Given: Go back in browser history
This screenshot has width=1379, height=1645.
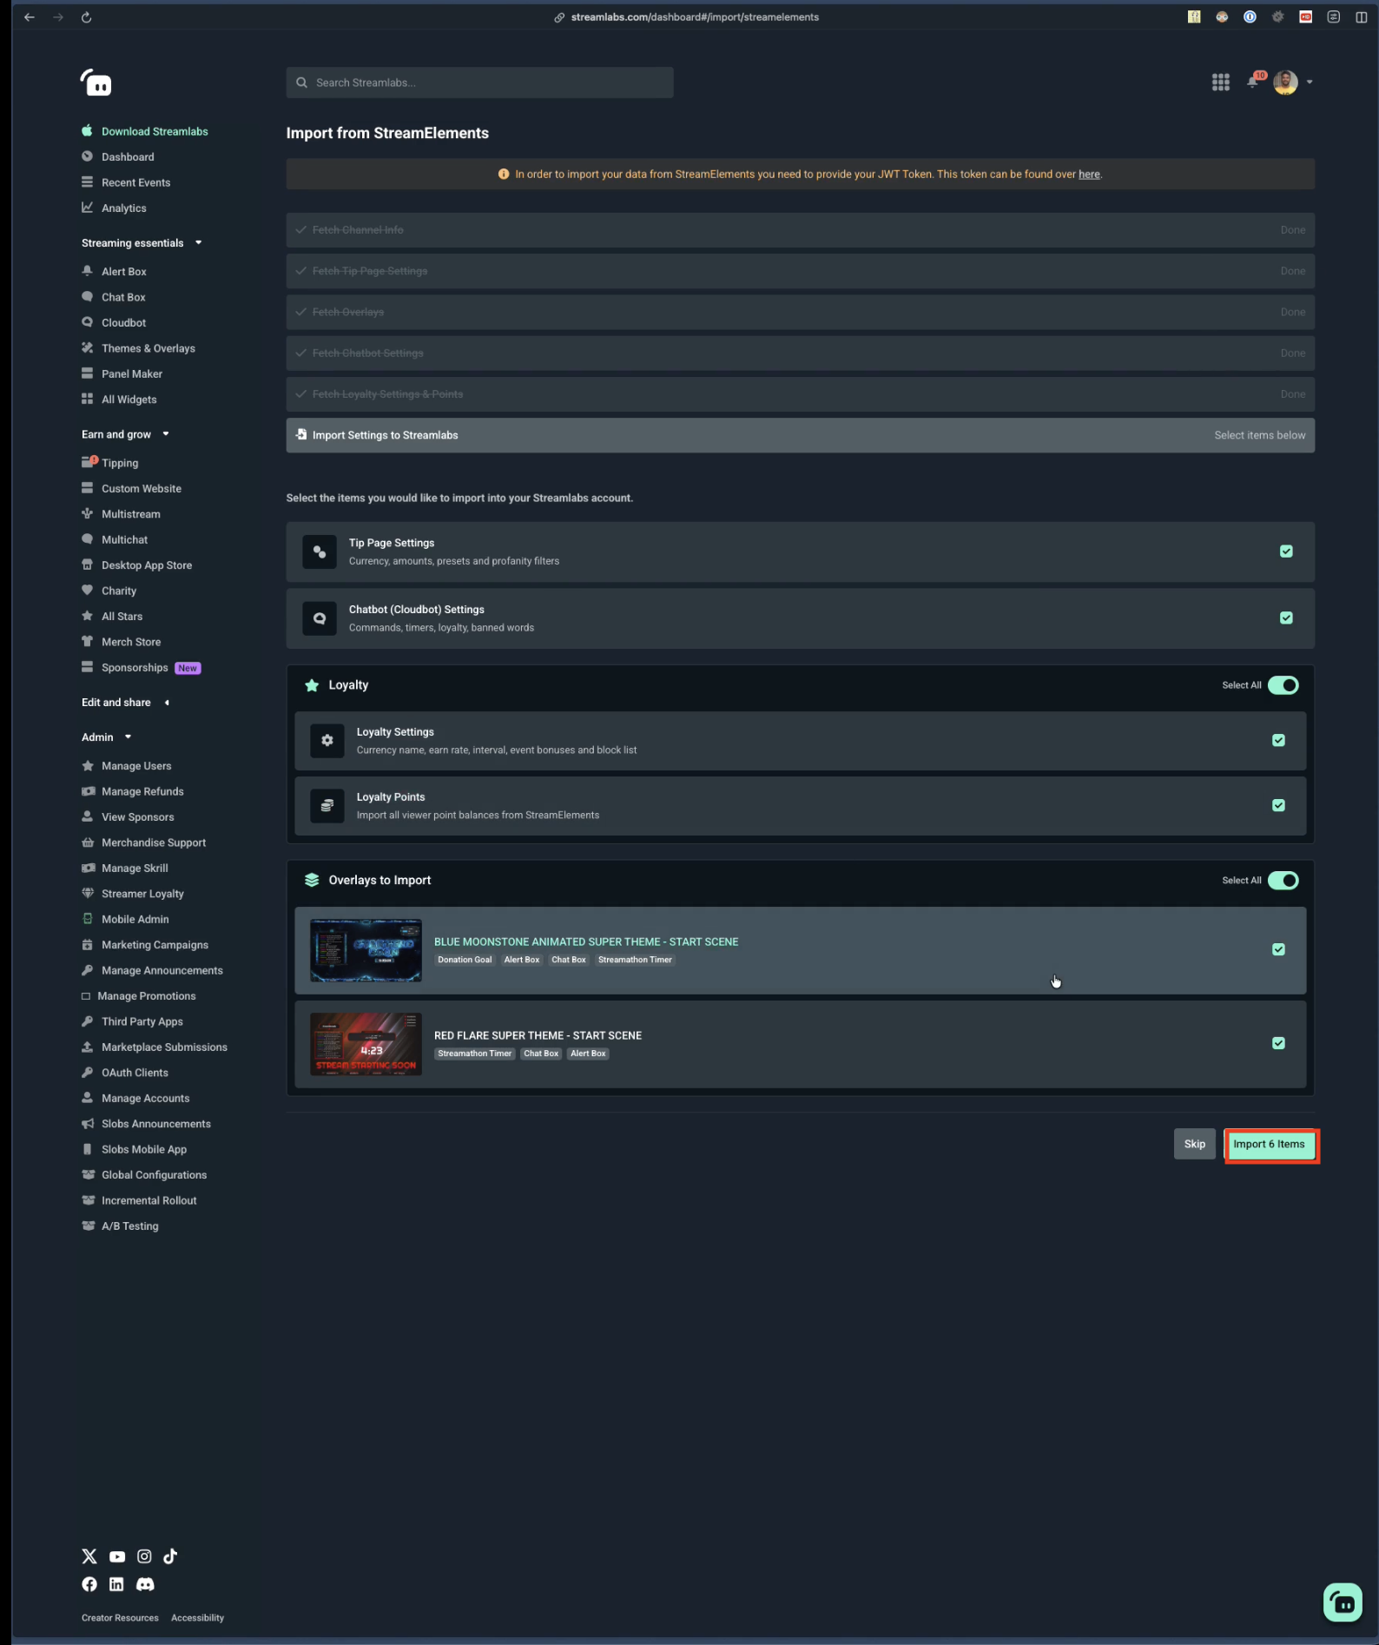Looking at the screenshot, I should click(x=30, y=17).
